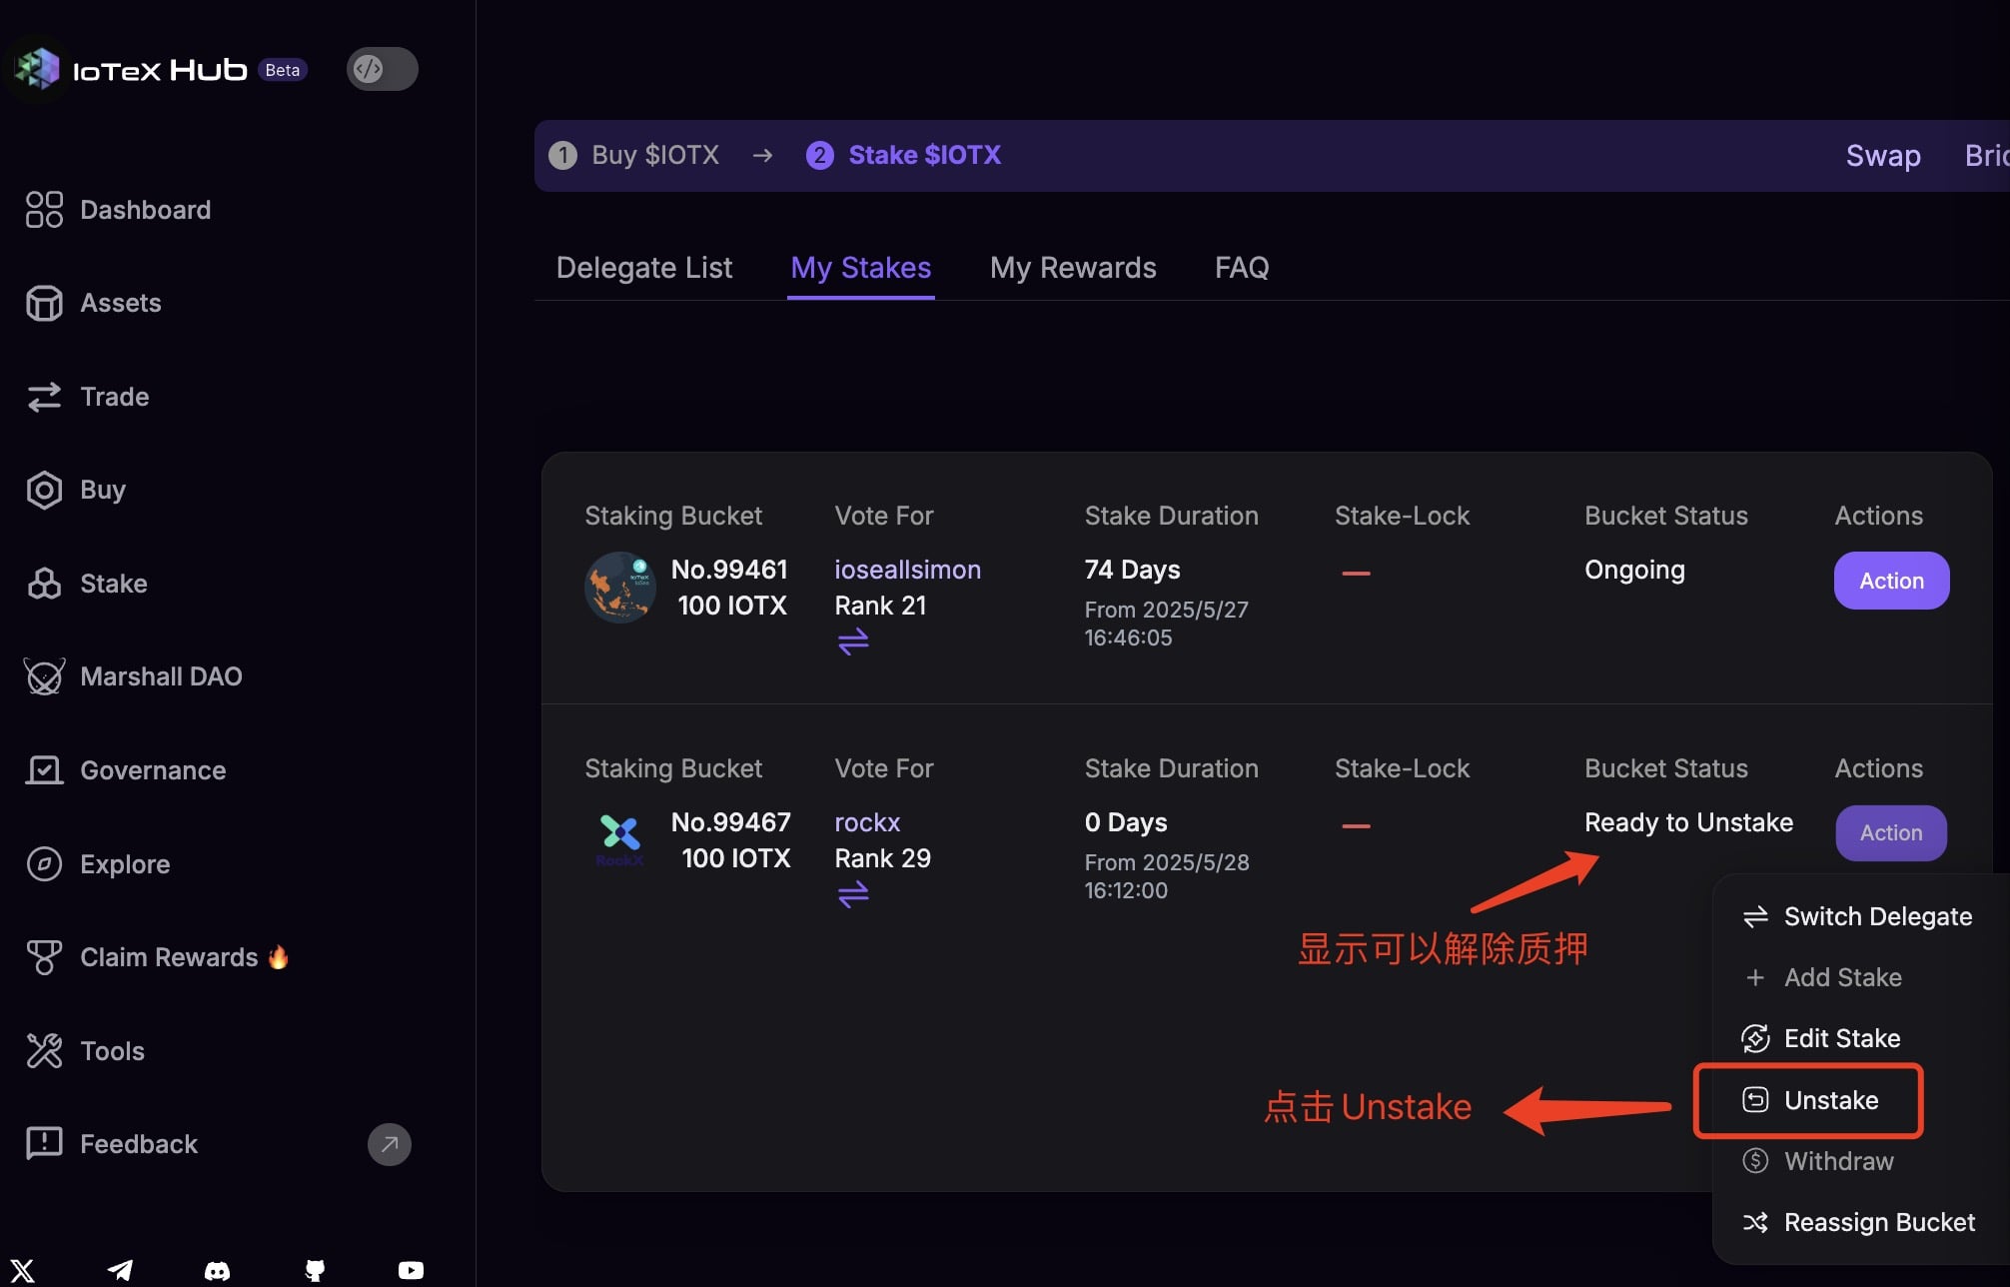Open the Tools sidebar icon
The width and height of the screenshot is (2010, 1287).
click(x=44, y=1050)
